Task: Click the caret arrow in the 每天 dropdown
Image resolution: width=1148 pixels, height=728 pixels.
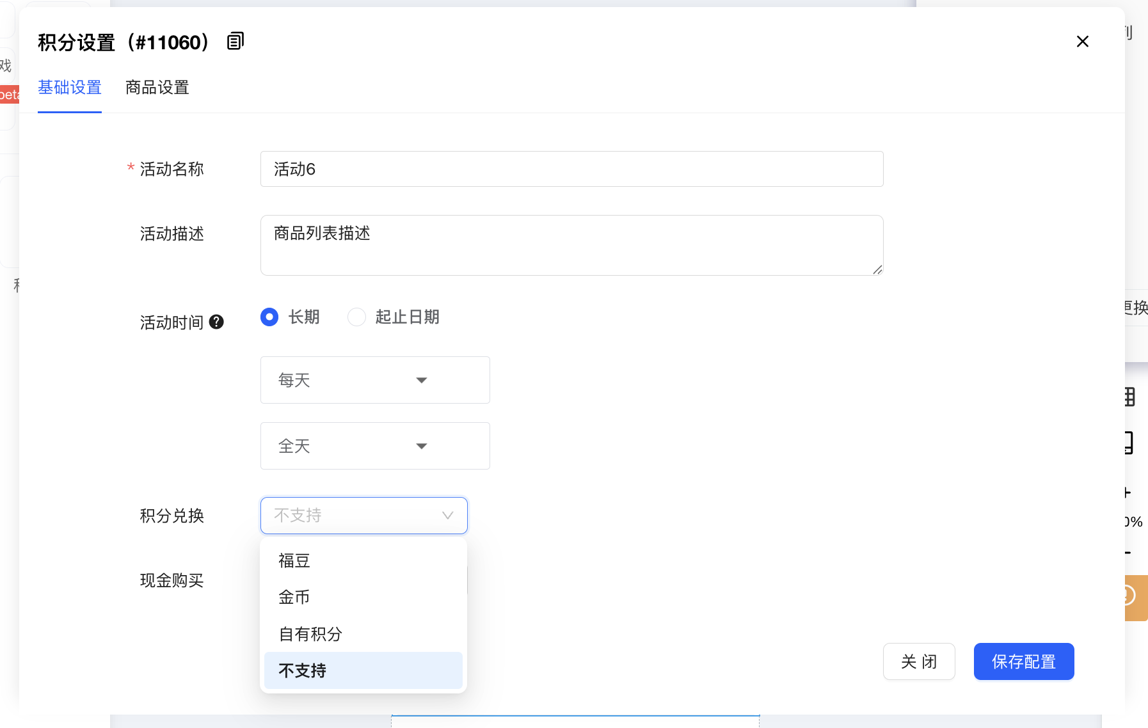Action: [421, 381]
